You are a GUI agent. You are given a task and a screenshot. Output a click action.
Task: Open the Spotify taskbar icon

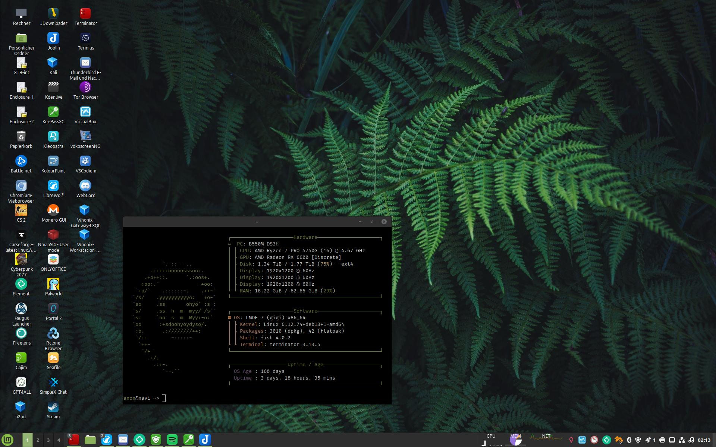pyautogui.click(x=172, y=440)
